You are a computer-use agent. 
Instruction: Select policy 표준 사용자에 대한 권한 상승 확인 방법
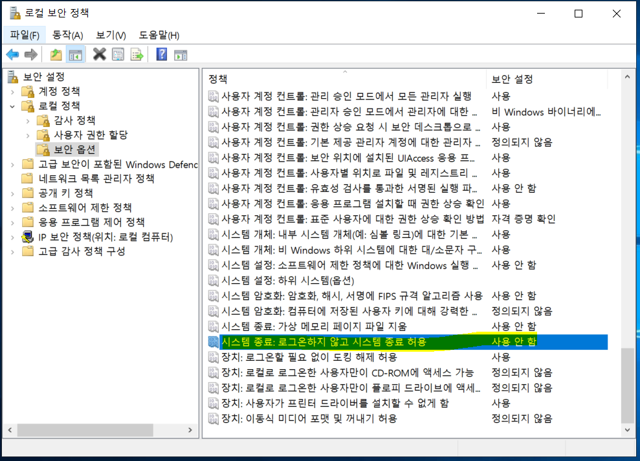(352, 219)
